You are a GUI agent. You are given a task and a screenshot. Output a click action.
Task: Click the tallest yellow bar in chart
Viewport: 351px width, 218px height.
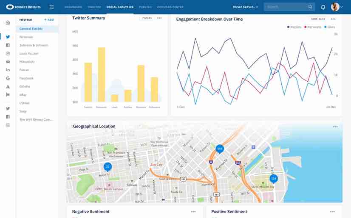click(x=102, y=75)
